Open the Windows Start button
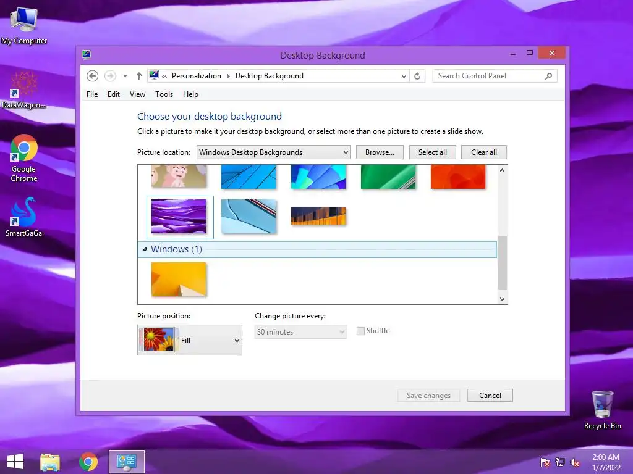Screen dimensions: 633x474 (15, 462)
